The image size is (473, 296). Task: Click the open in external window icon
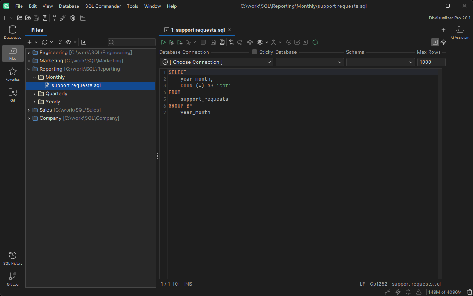84,42
